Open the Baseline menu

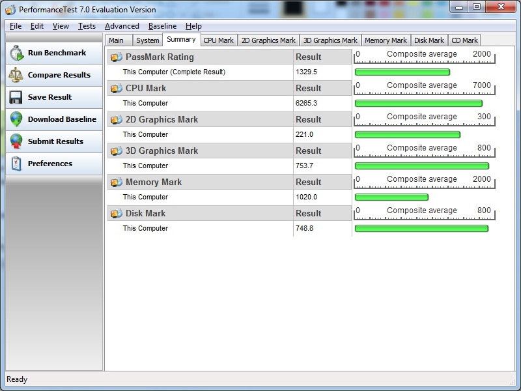[162, 26]
